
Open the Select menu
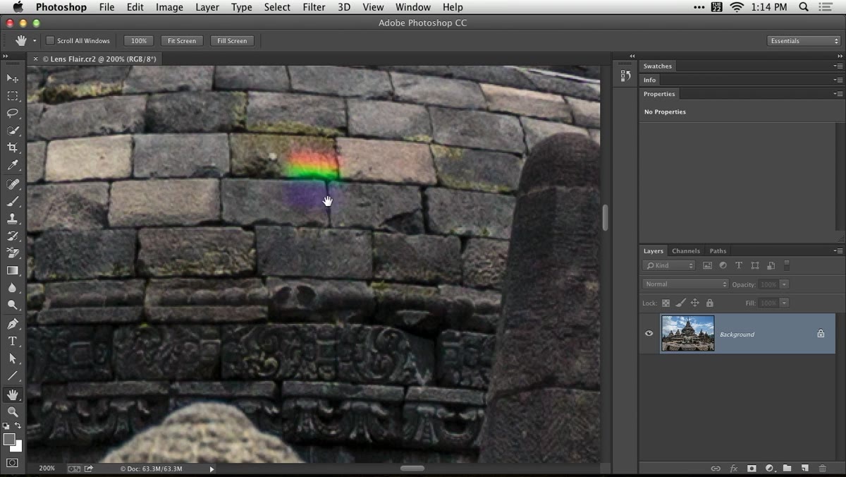277,7
